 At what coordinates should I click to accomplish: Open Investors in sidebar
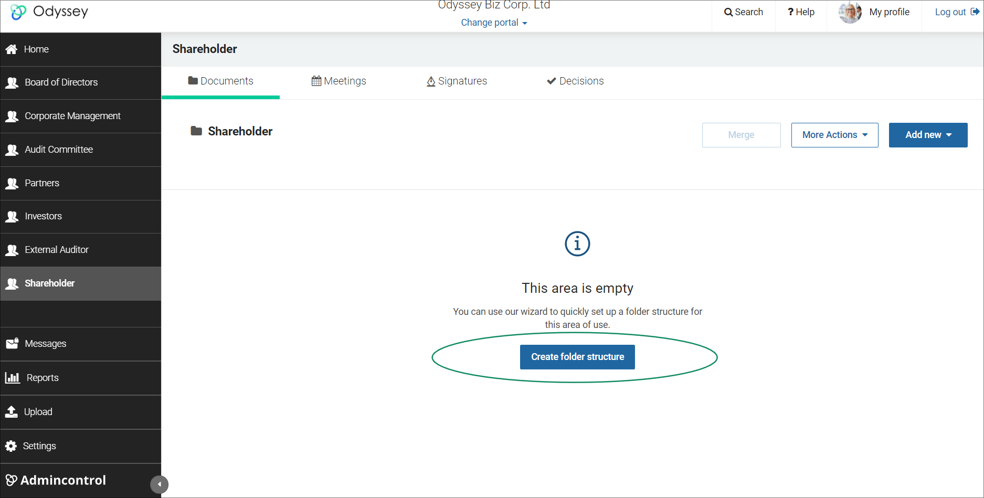click(x=80, y=216)
